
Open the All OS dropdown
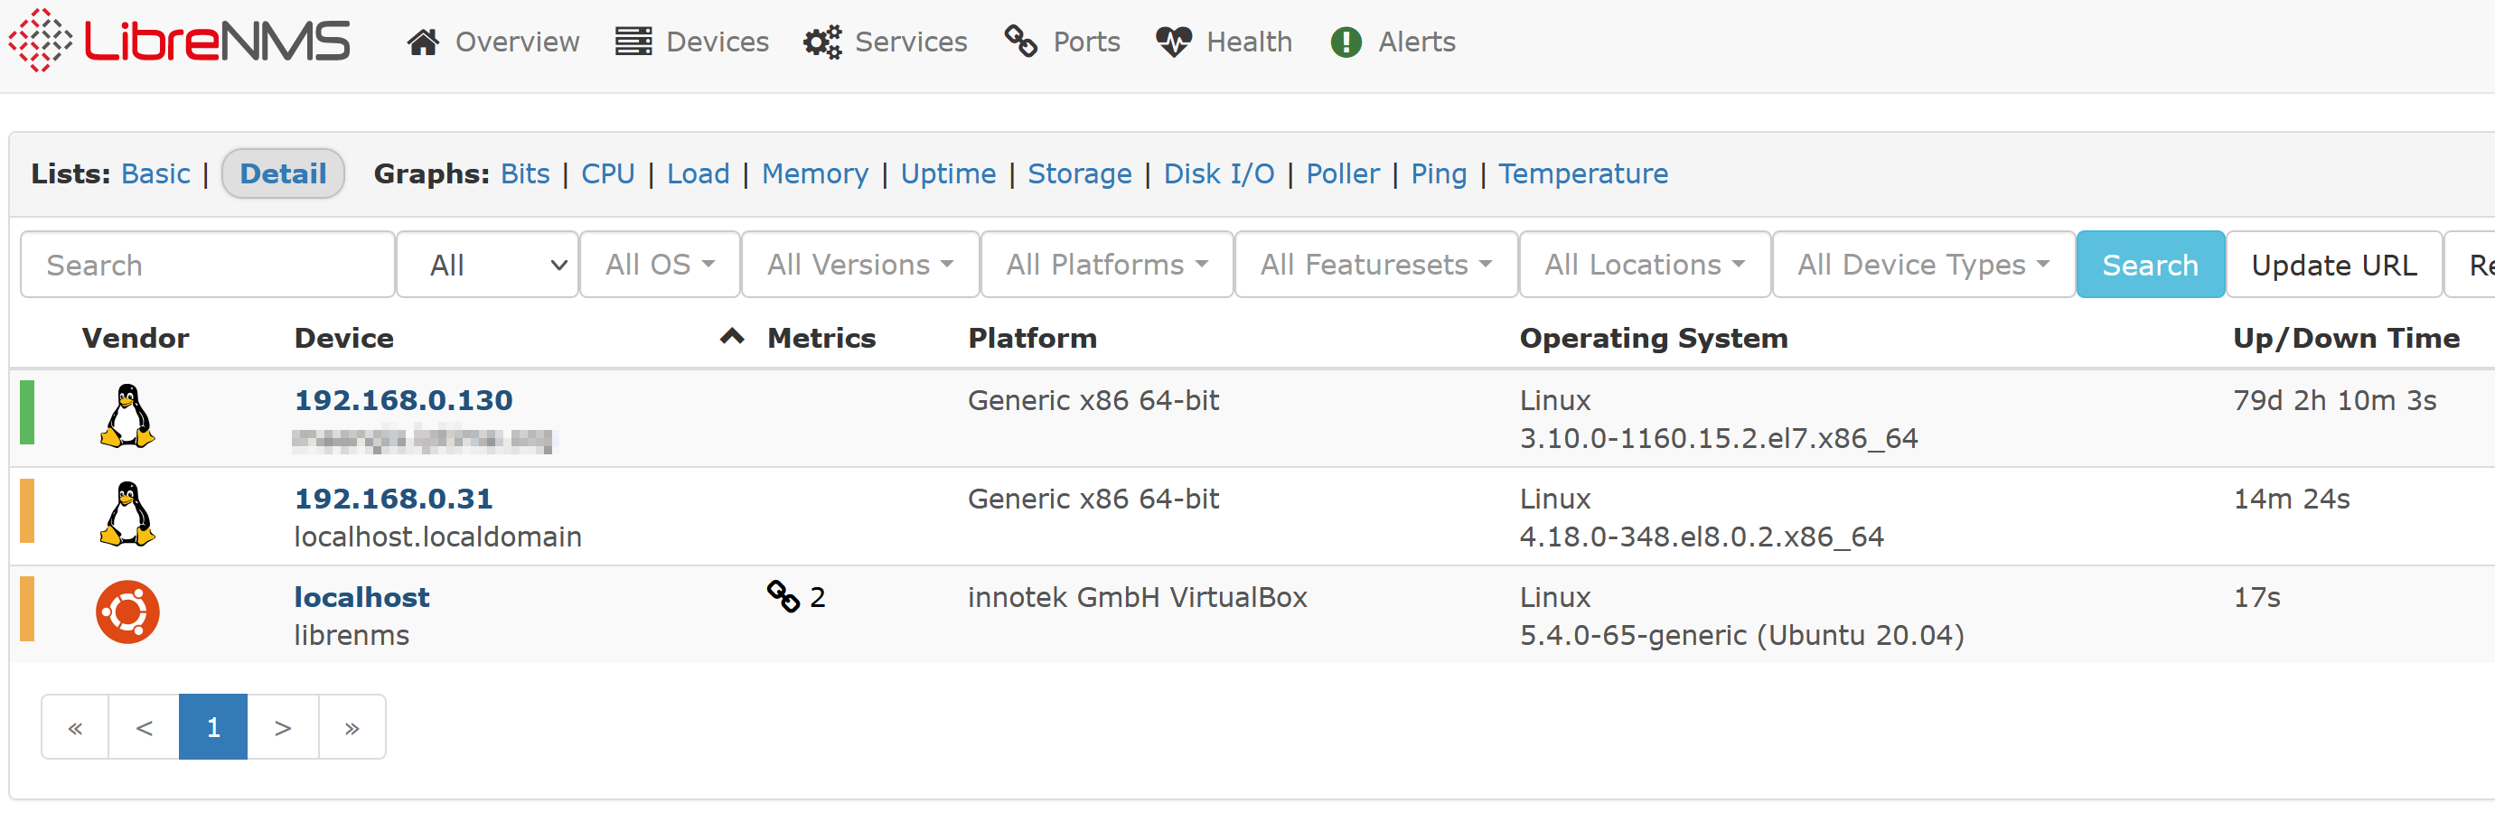[660, 265]
